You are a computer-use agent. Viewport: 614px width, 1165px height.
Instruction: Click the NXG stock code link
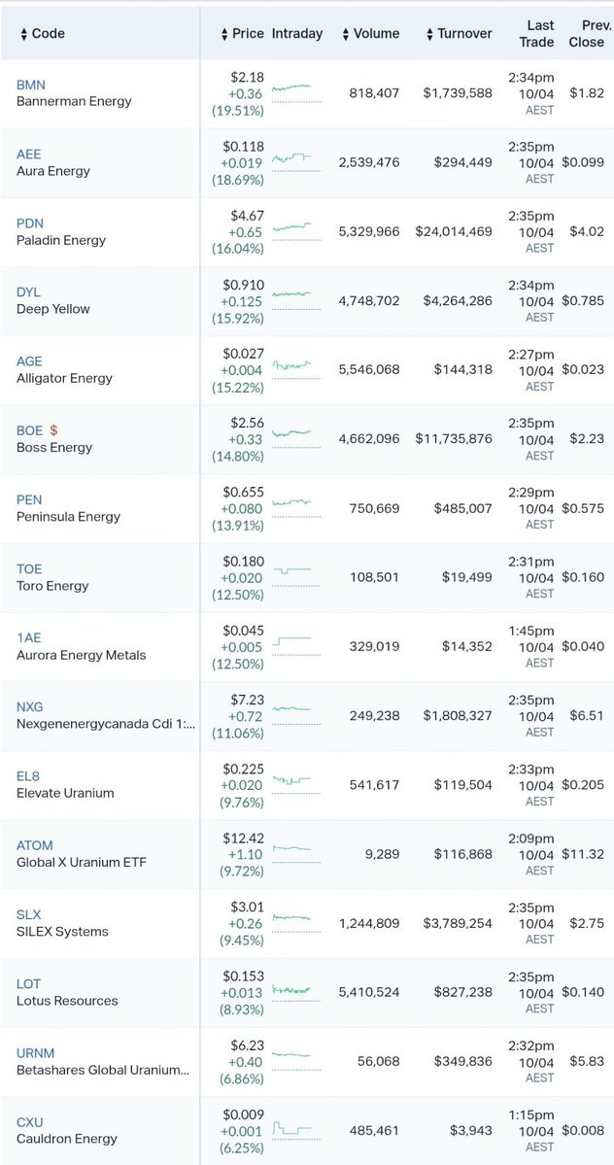[30, 706]
